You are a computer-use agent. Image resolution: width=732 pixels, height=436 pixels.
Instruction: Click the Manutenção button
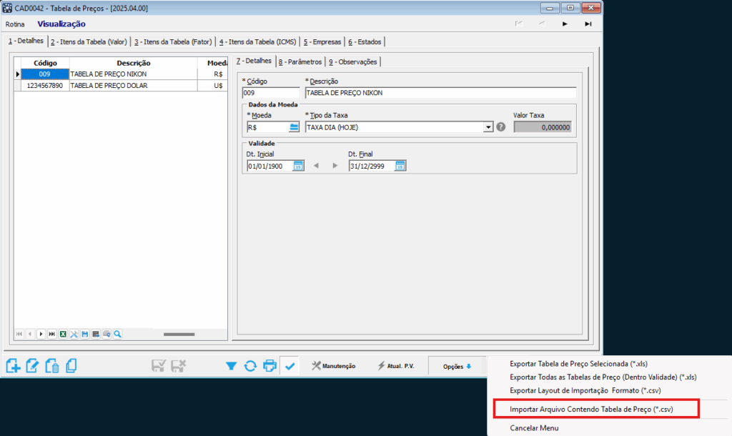pyautogui.click(x=334, y=366)
